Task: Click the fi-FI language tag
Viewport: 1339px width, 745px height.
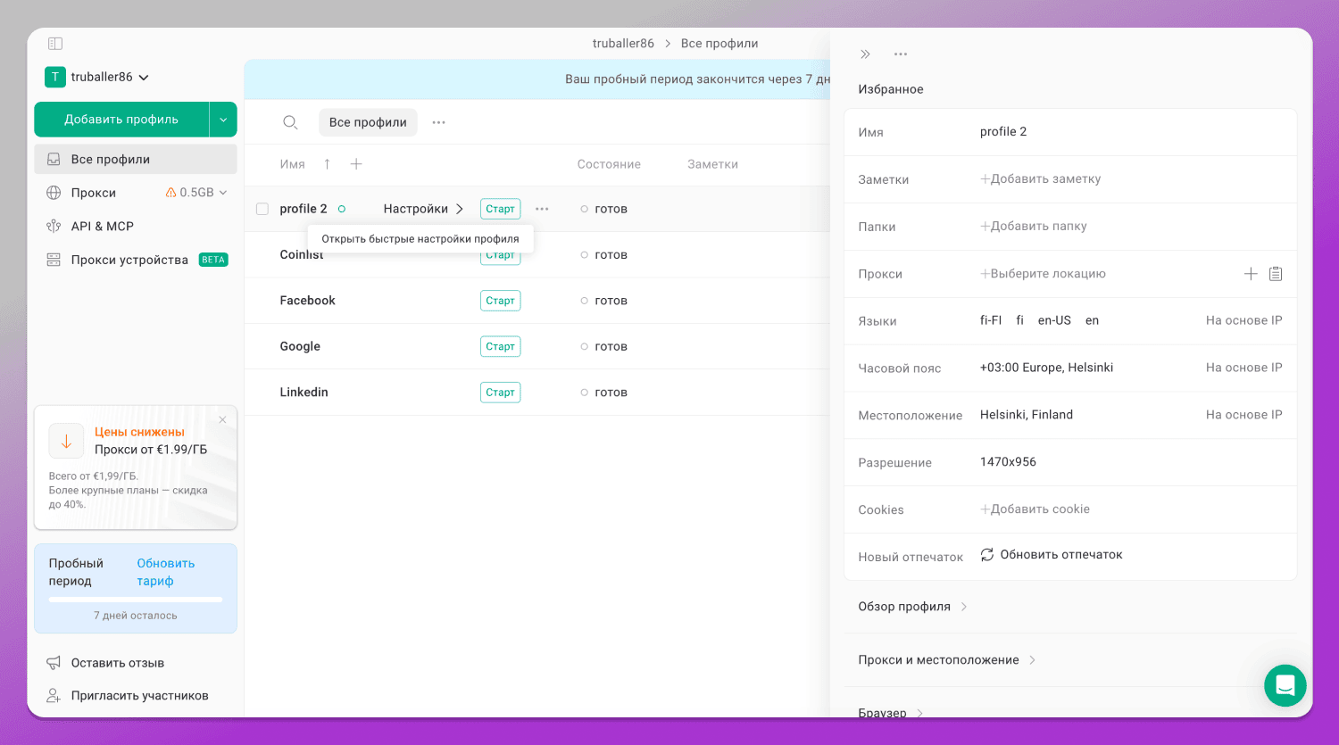Action: [991, 320]
